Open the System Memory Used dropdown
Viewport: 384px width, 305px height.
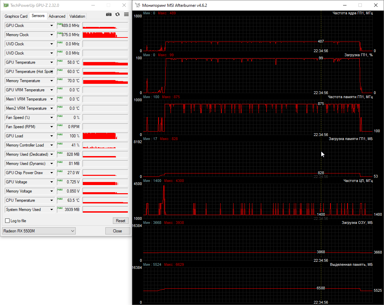(x=51, y=210)
